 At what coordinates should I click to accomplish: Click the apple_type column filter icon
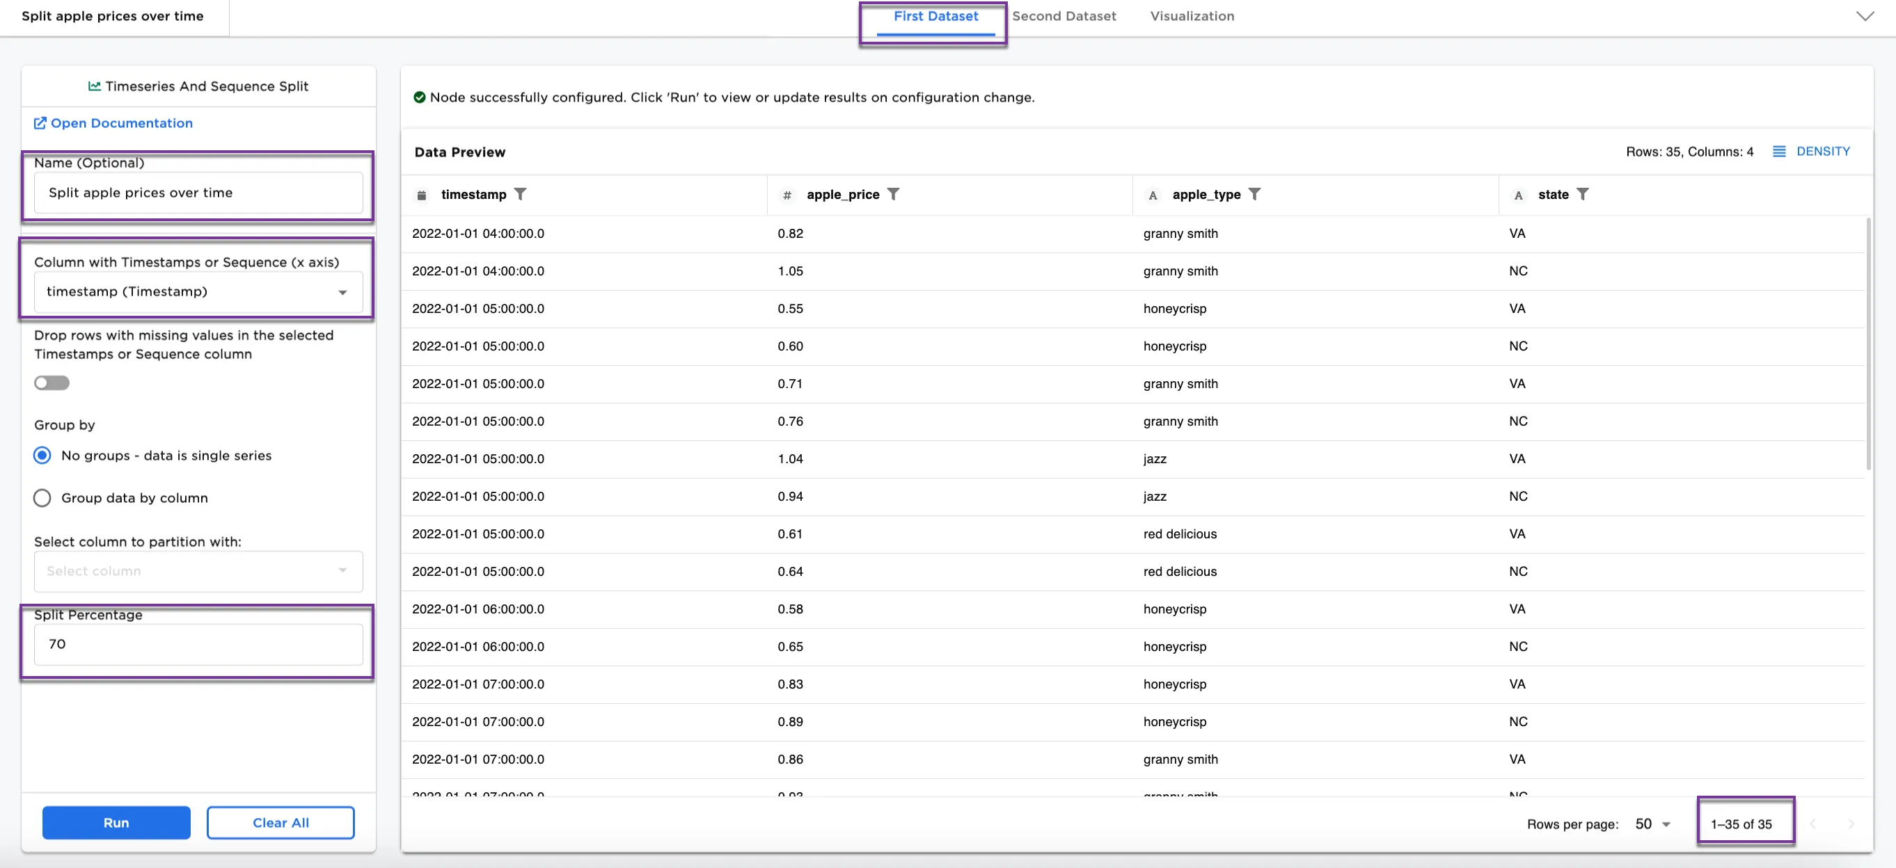pos(1254,194)
